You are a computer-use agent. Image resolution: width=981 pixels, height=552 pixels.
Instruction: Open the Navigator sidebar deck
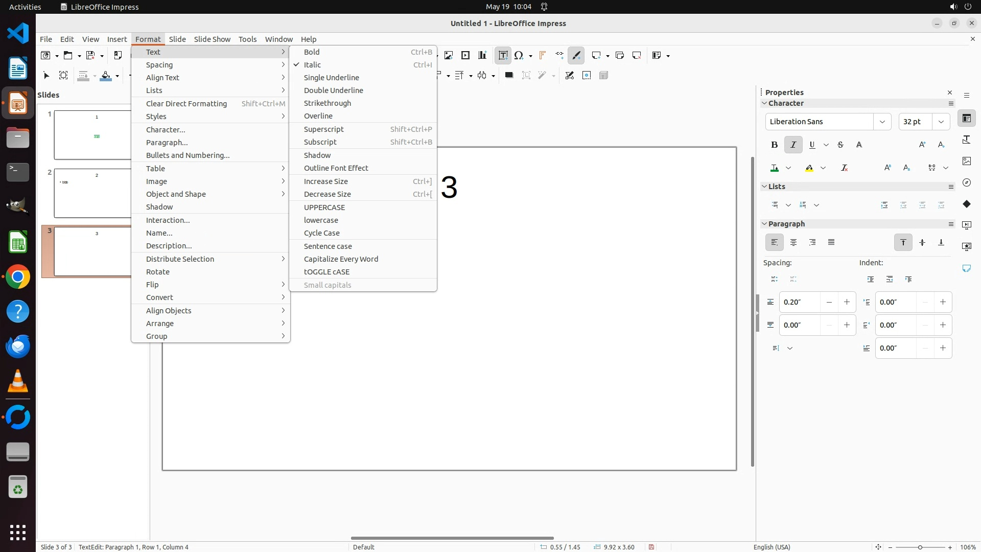pos(967,182)
